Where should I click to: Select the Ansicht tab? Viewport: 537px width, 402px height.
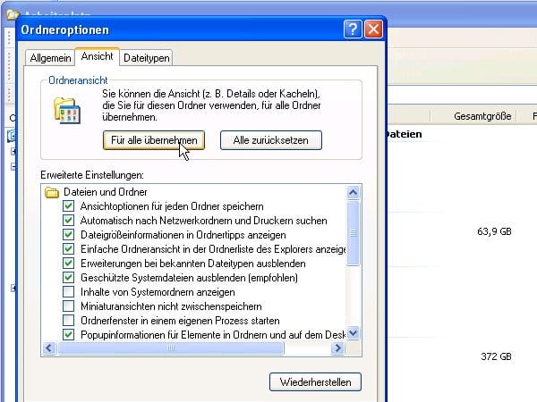click(x=97, y=56)
